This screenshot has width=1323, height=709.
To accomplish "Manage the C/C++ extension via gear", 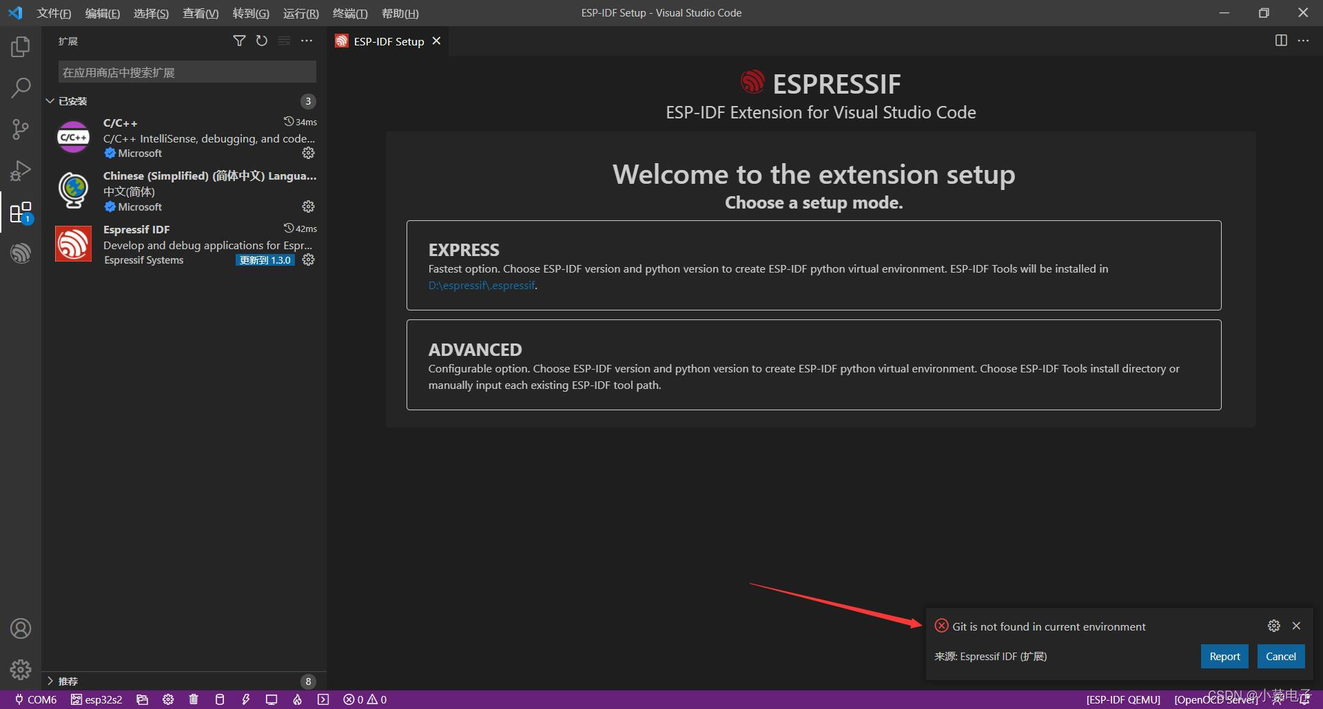I will (308, 153).
